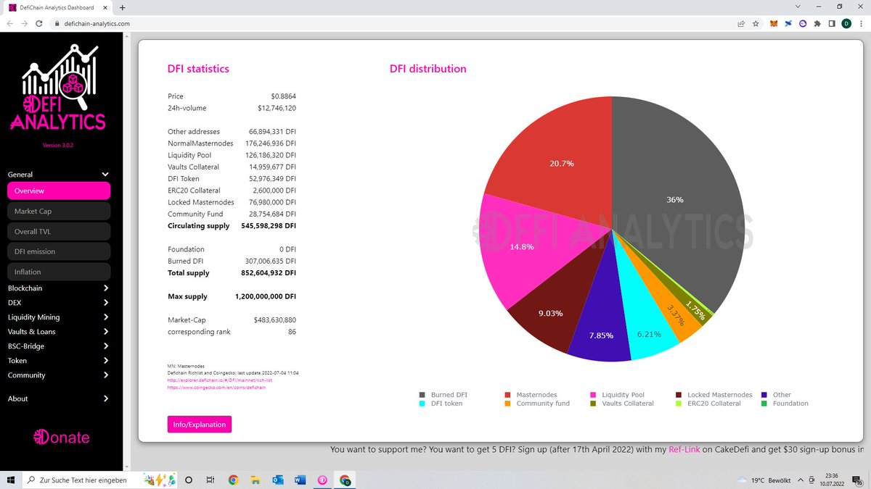Toggle Locked Masternodes legend entry
This screenshot has height=489, width=871.
click(714, 395)
